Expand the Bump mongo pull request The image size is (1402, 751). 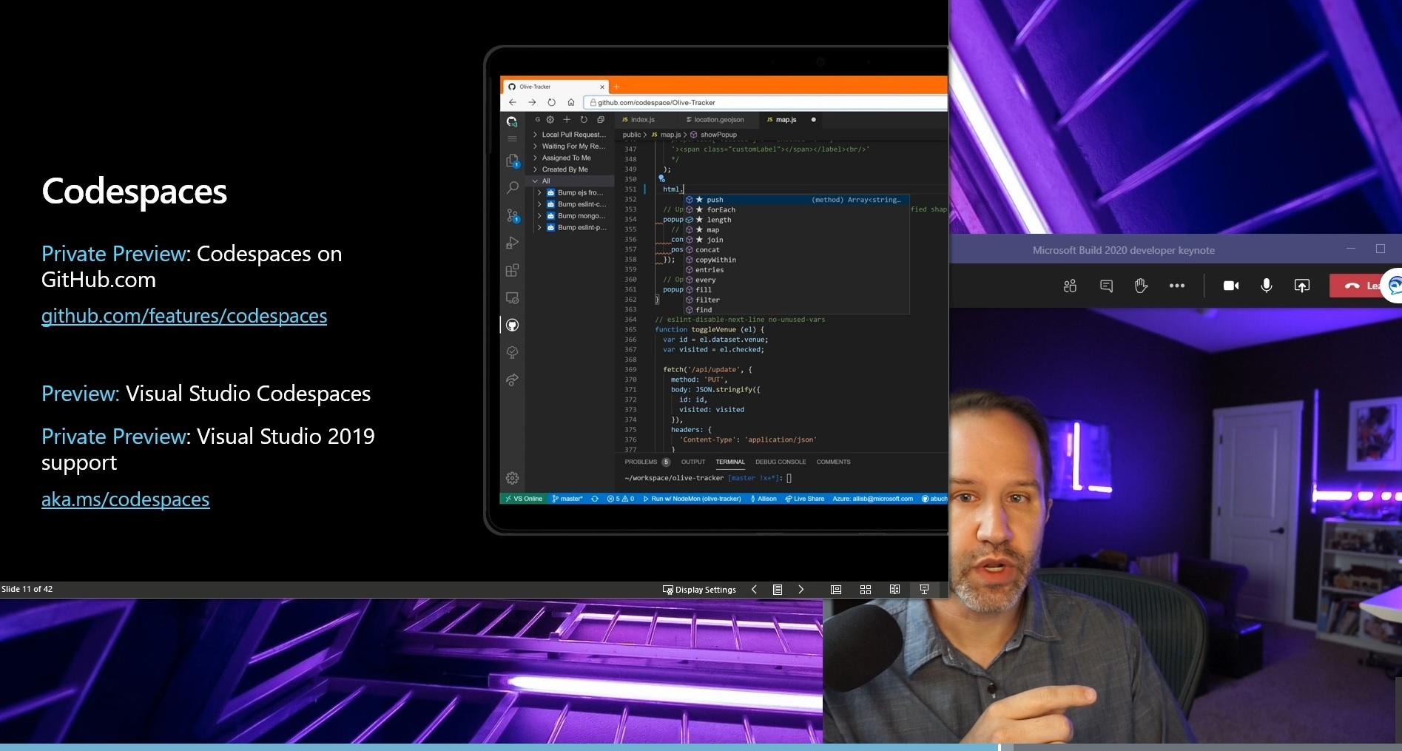573,216
